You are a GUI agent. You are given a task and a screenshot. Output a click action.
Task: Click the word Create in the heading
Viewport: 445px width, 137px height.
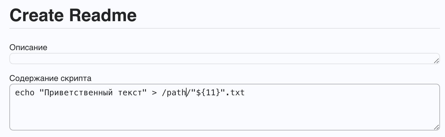tap(36, 15)
